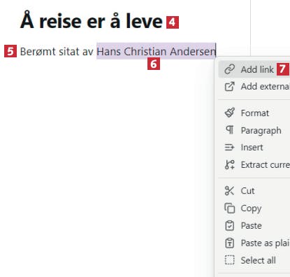Choose Cut from the context menu
This screenshot has width=290, height=277.
[254, 191]
